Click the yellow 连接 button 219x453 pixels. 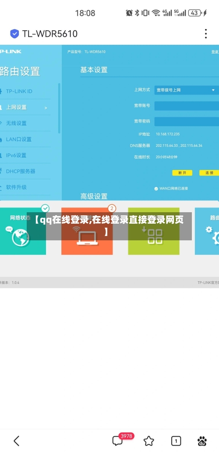point(209,173)
